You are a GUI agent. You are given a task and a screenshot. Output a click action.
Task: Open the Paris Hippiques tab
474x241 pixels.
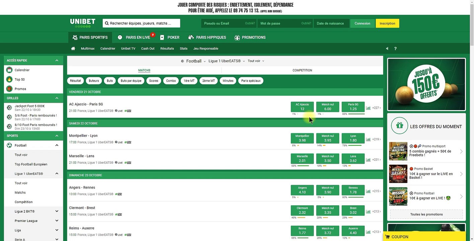(207, 37)
